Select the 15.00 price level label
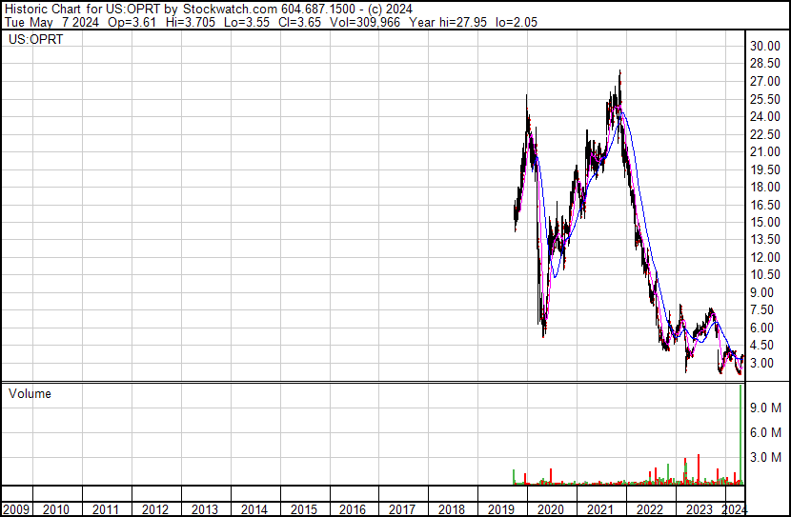791x517 pixels. click(x=764, y=223)
